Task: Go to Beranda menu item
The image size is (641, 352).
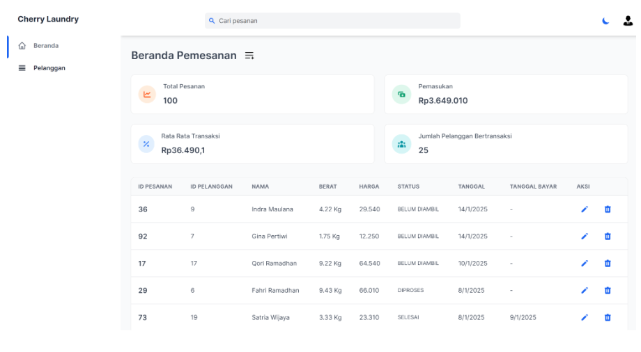Action: (x=46, y=46)
